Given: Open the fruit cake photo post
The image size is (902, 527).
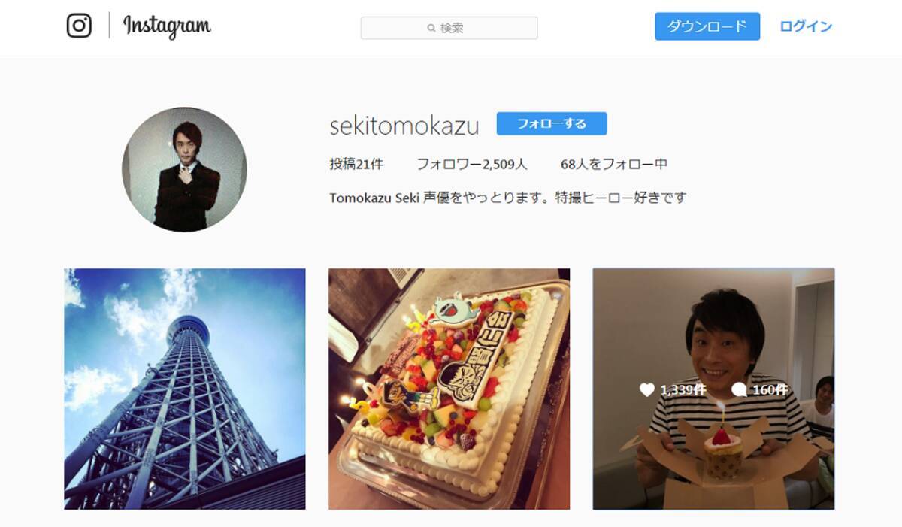Looking at the screenshot, I should 449,389.
